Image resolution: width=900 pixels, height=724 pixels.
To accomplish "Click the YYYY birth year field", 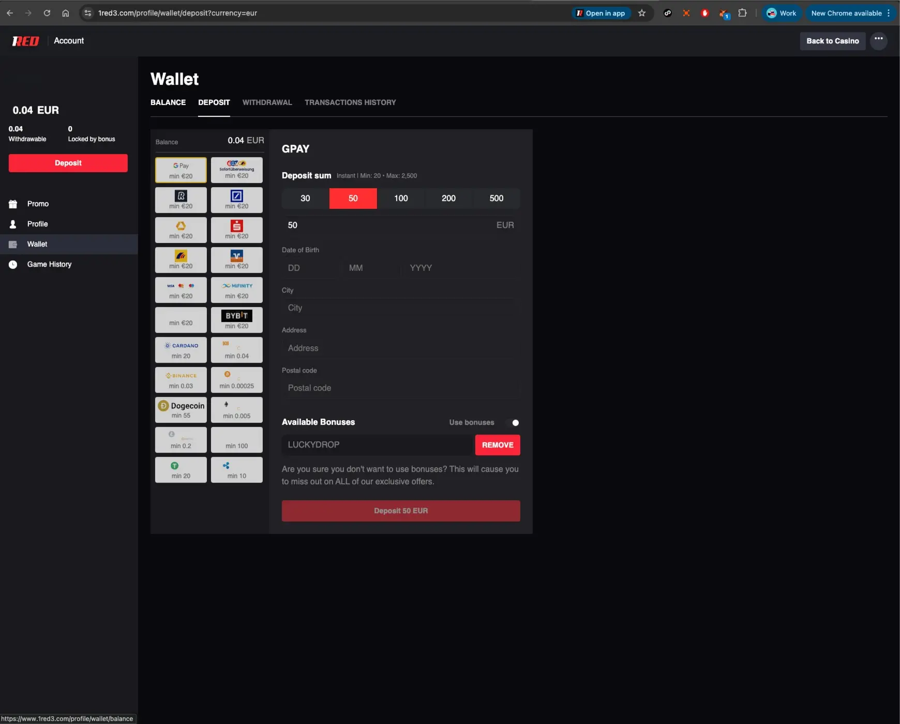I will 462,268.
